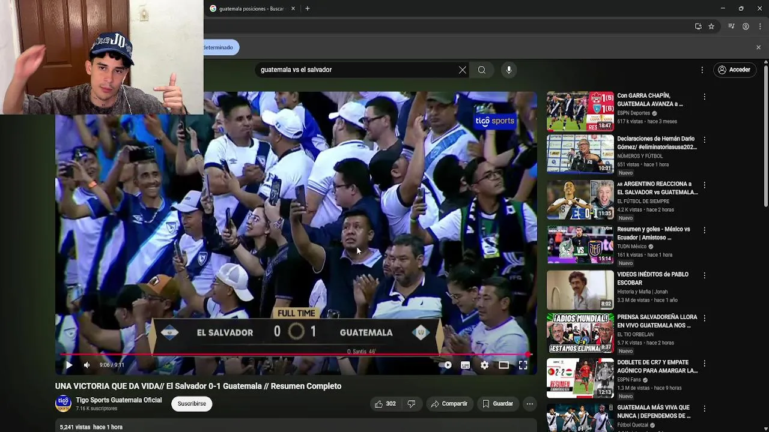
Task: Click the Tigo Sports channel avatar
Action: (63, 404)
